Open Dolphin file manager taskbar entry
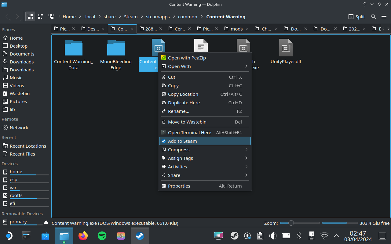The height and width of the screenshot is (244, 391). pyautogui.click(x=64, y=236)
